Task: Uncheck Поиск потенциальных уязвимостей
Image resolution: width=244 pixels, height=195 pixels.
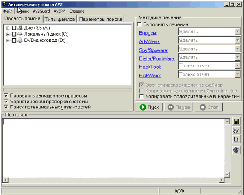Action: pos(6,107)
